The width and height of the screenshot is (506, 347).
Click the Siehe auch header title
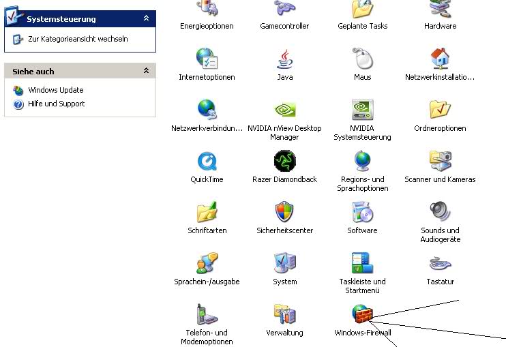point(33,72)
